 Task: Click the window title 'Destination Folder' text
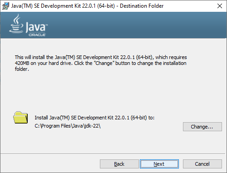[x=142, y=6]
